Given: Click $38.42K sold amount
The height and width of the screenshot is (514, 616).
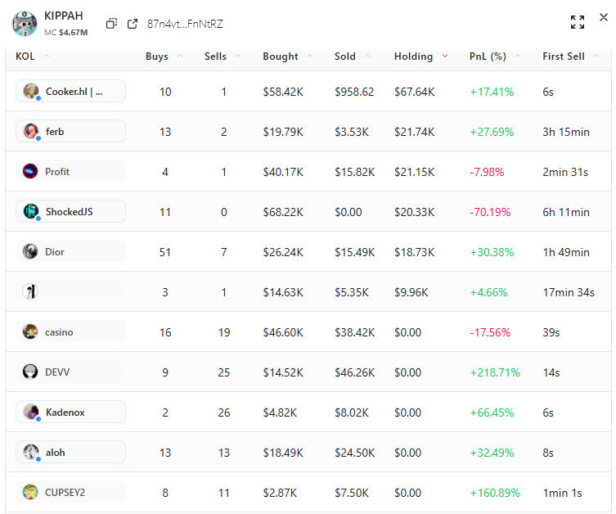Looking at the screenshot, I should click(355, 332).
